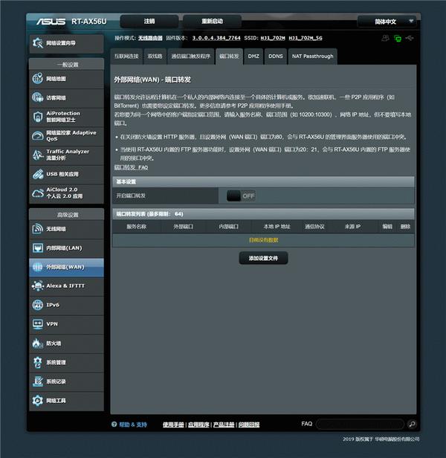
Task: Open 无线网络 wireless icon
Action: (x=38, y=229)
